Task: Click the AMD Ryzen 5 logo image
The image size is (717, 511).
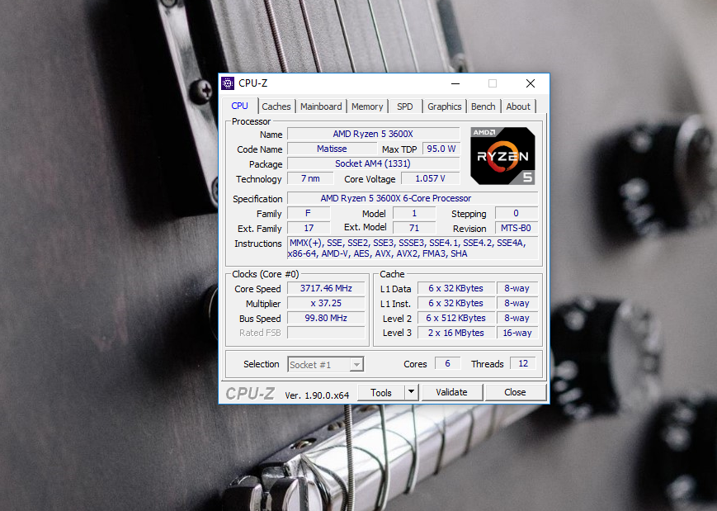Action: (x=502, y=156)
